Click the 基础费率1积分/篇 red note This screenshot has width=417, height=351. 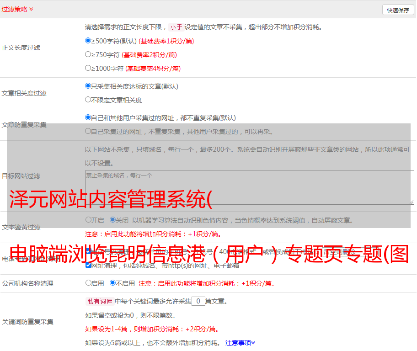[x=166, y=41]
